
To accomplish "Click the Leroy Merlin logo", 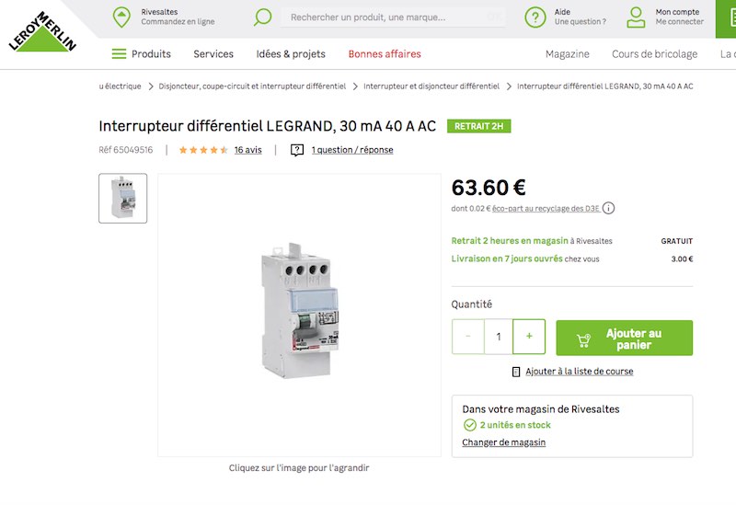I will (42, 31).
